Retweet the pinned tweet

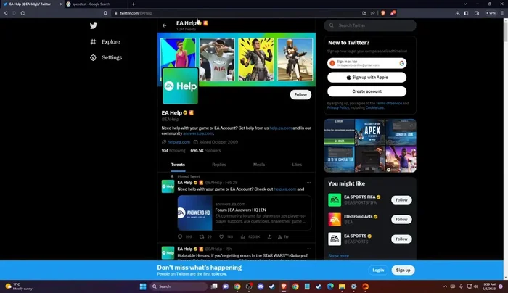coord(202,236)
